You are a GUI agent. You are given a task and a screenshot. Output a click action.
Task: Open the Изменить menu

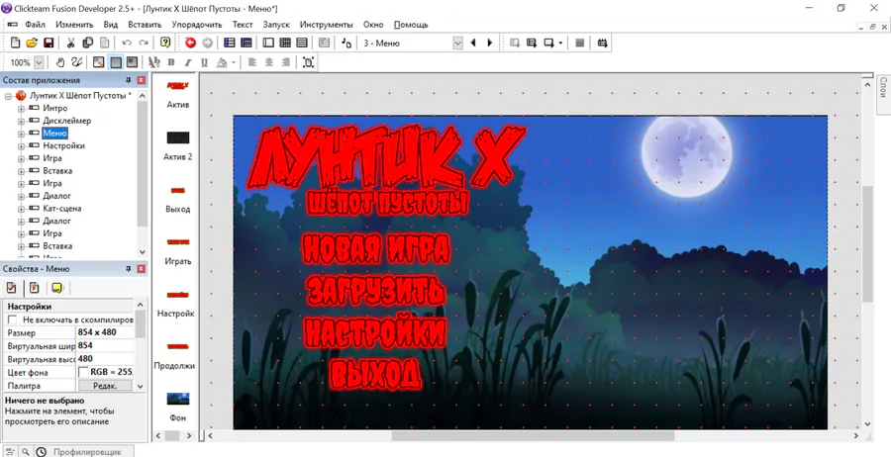74,25
